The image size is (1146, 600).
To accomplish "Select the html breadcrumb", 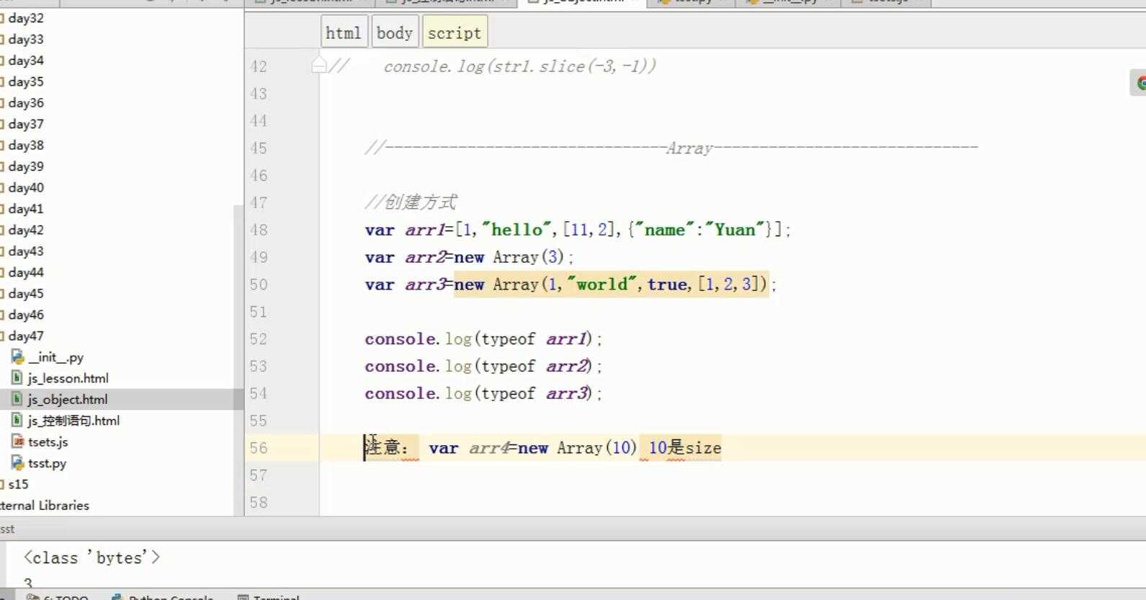I will 344,32.
